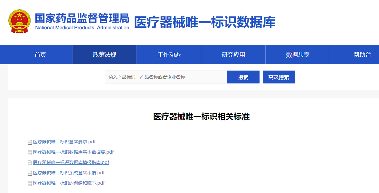Click the 国家药品监督管理局 header title
Viewport: 379px width, 193px height.
pyautogui.click(x=82, y=18)
